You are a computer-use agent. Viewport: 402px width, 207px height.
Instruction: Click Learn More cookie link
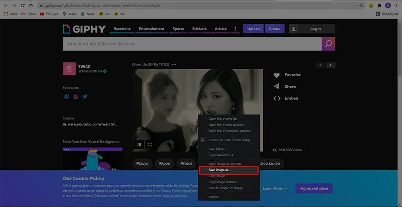(x=275, y=188)
